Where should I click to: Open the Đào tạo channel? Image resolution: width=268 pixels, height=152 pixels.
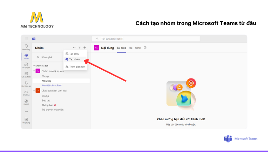pyautogui.click(x=46, y=101)
